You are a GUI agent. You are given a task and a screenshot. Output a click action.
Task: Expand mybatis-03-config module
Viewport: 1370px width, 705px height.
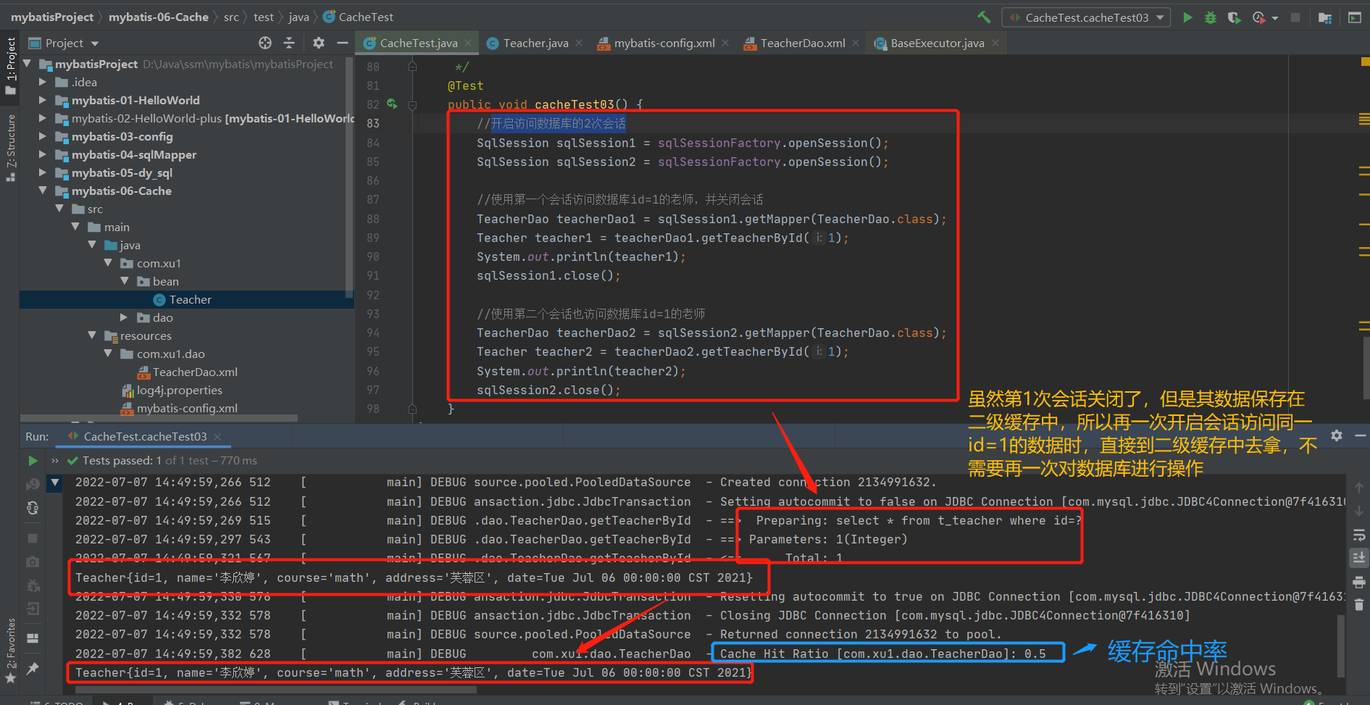coord(43,136)
